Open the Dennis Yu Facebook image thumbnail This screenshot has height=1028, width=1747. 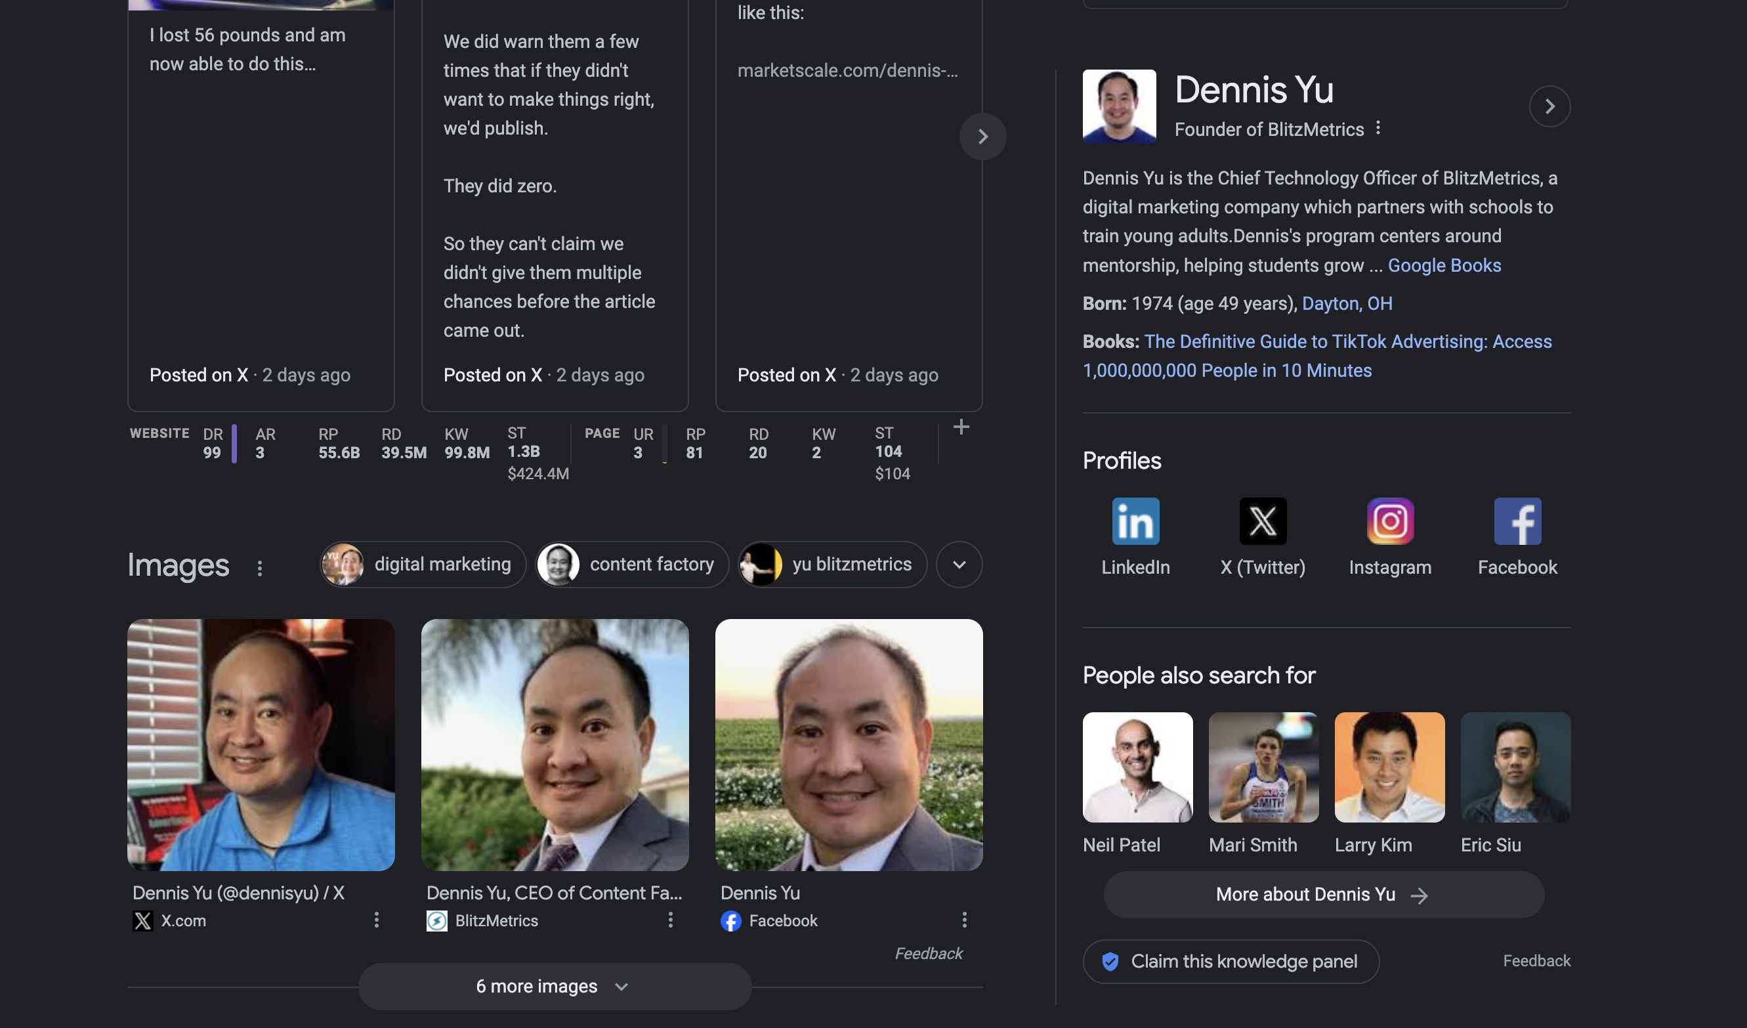(849, 745)
